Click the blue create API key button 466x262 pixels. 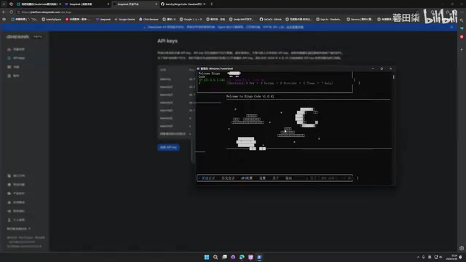tap(168, 147)
